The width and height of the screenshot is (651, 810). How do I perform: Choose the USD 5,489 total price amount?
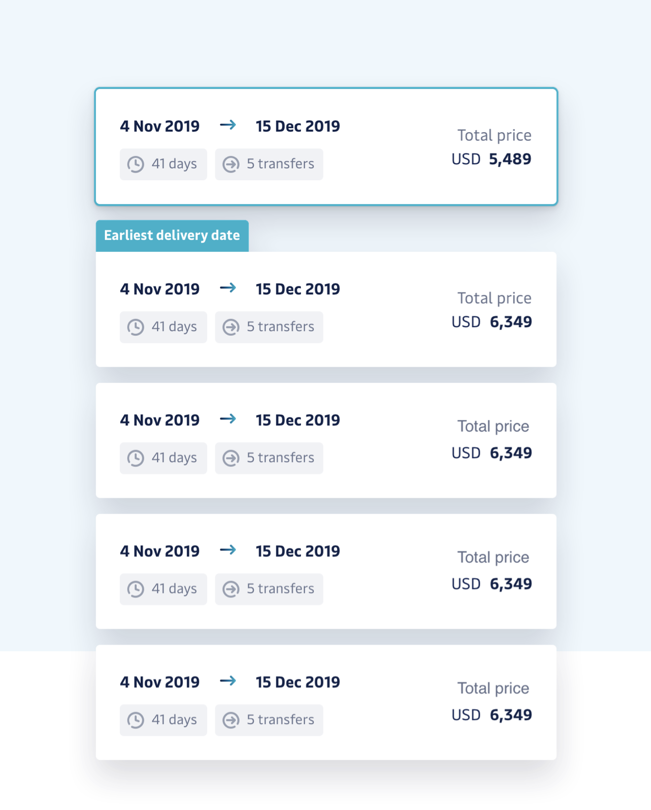pyautogui.click(x=510, y=159)
